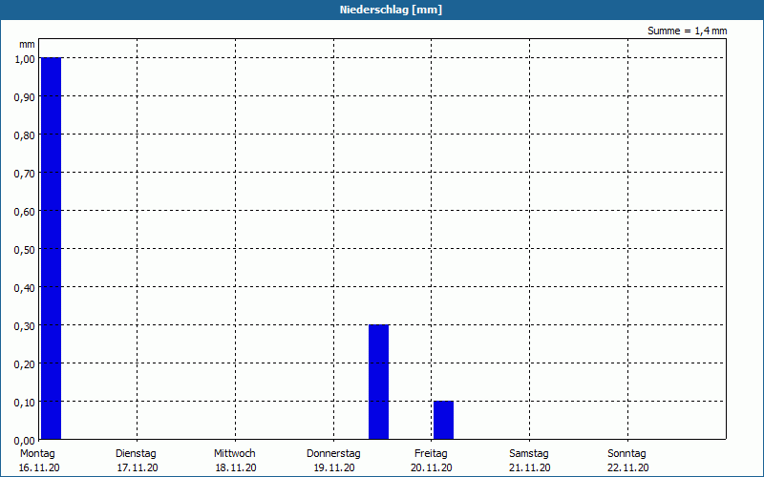The width and height of the screenshot is (764, 477).
Task: Select the Freitag 20.11.20 axis label
Action: (432, 461)
